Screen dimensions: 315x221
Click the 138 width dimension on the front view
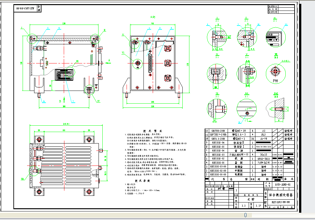64,24
